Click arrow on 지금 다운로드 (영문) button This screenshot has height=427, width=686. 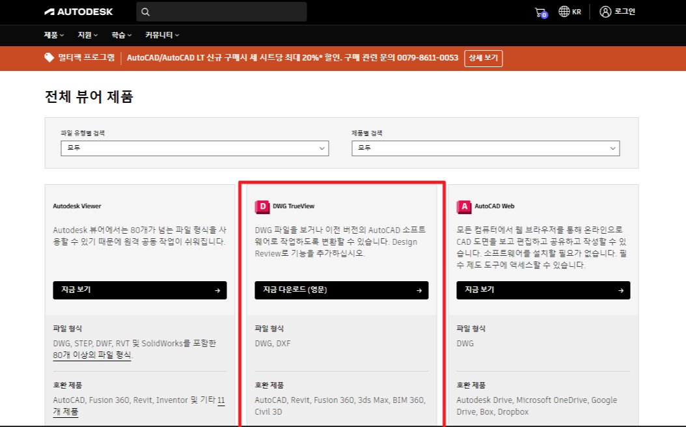coord(419,290)
